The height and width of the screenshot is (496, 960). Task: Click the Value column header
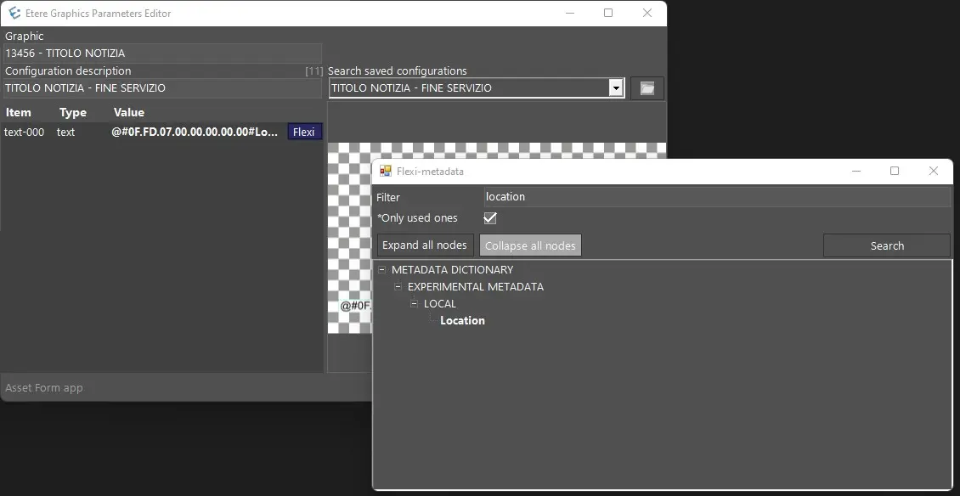point(129,113)
